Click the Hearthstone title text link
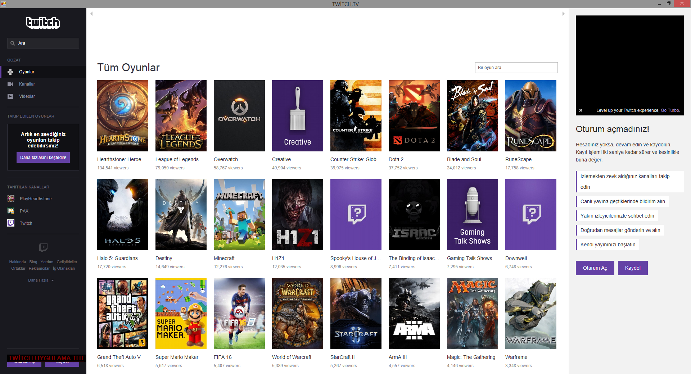 (122, 159)
